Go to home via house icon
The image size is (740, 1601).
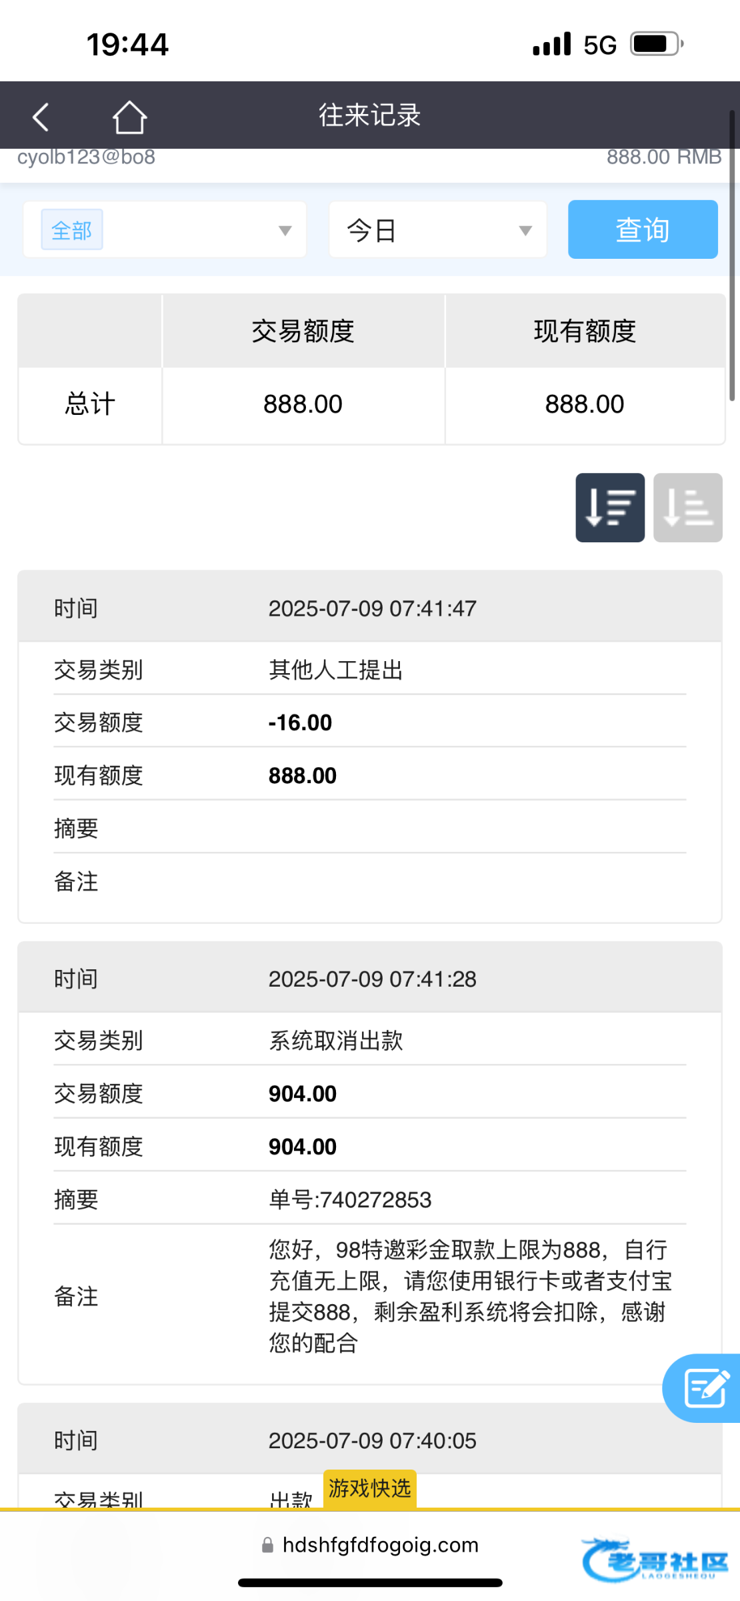pyautogui.click(x=129, y=117)
